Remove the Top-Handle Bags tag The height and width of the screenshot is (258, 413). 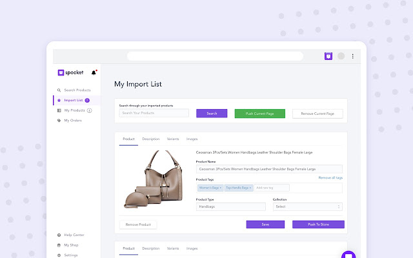click(250, 188)
